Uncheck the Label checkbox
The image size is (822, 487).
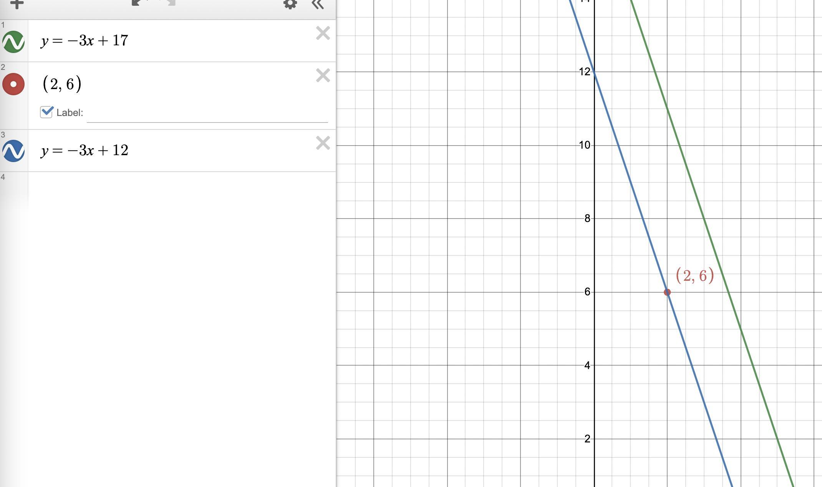click(46, 112)
